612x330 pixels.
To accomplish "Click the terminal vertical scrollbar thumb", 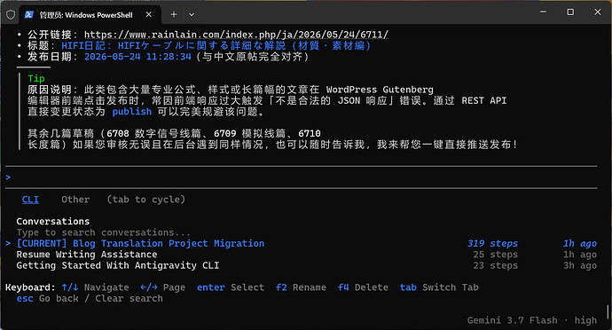I will tap(608, 311).
